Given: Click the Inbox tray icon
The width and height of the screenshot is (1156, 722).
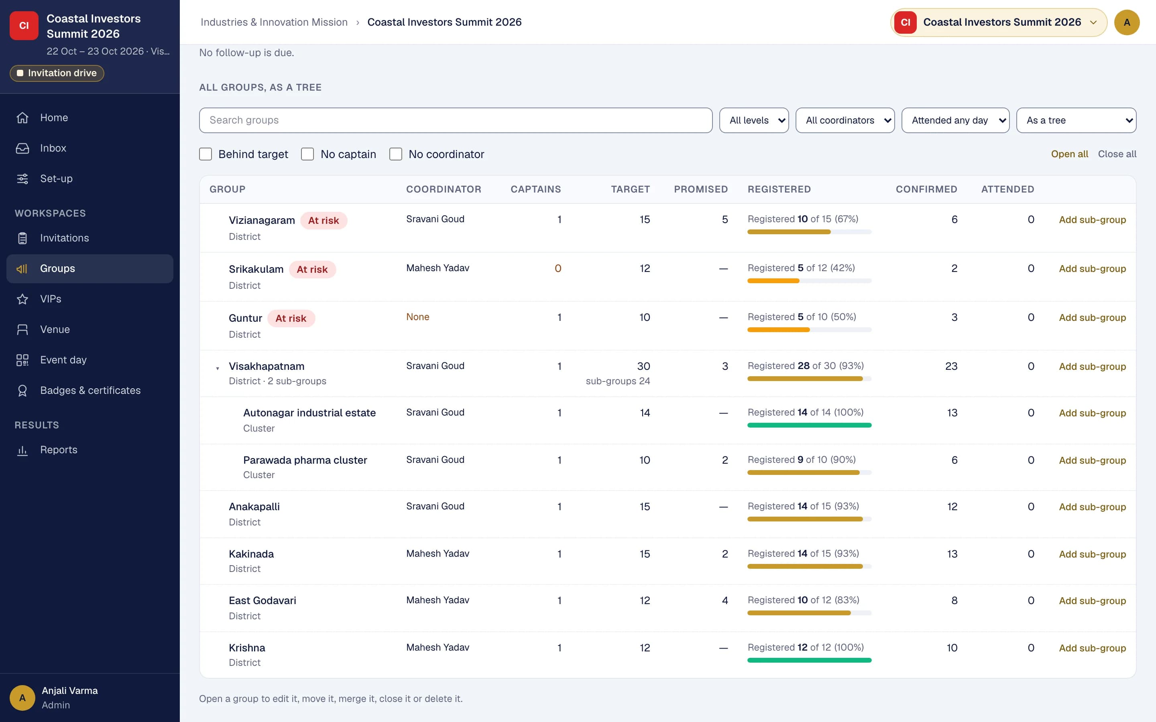Looking at the screenshot, I should click(22, 148).
